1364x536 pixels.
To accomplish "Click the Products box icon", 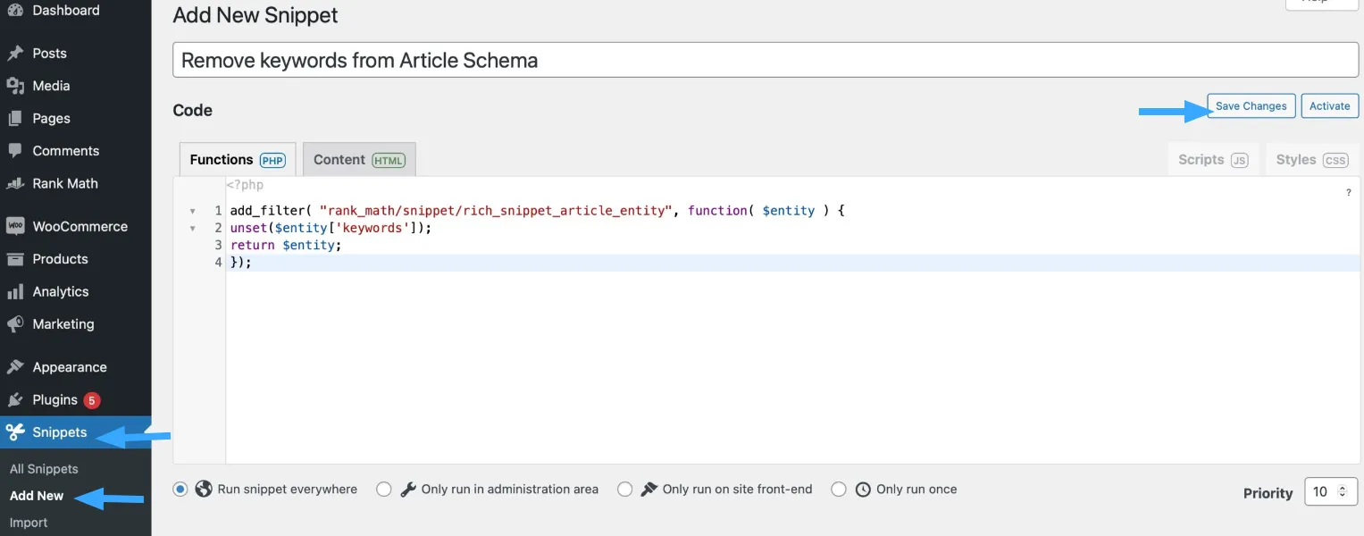I will [15, 259].
